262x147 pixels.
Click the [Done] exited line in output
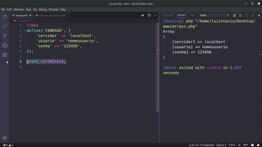click(x=202, y=70)
